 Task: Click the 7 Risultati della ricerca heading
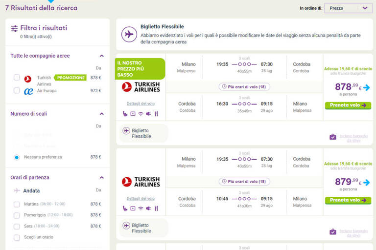pos(41,8)
